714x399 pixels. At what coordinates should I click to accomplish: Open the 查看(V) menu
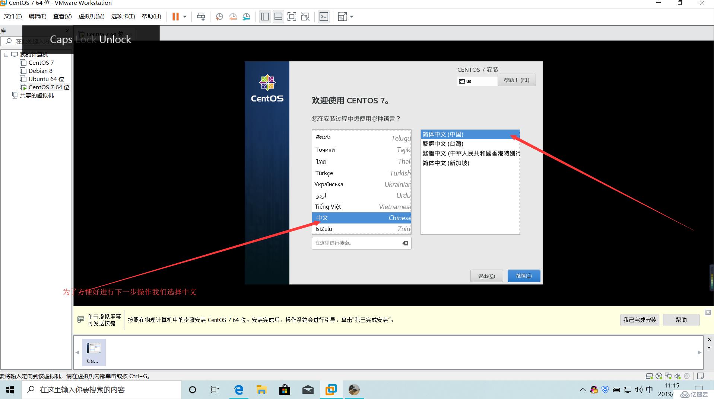[x=62, y=16]
